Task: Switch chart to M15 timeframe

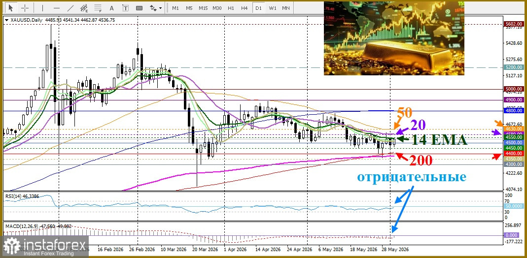Action: click(203, 8)
